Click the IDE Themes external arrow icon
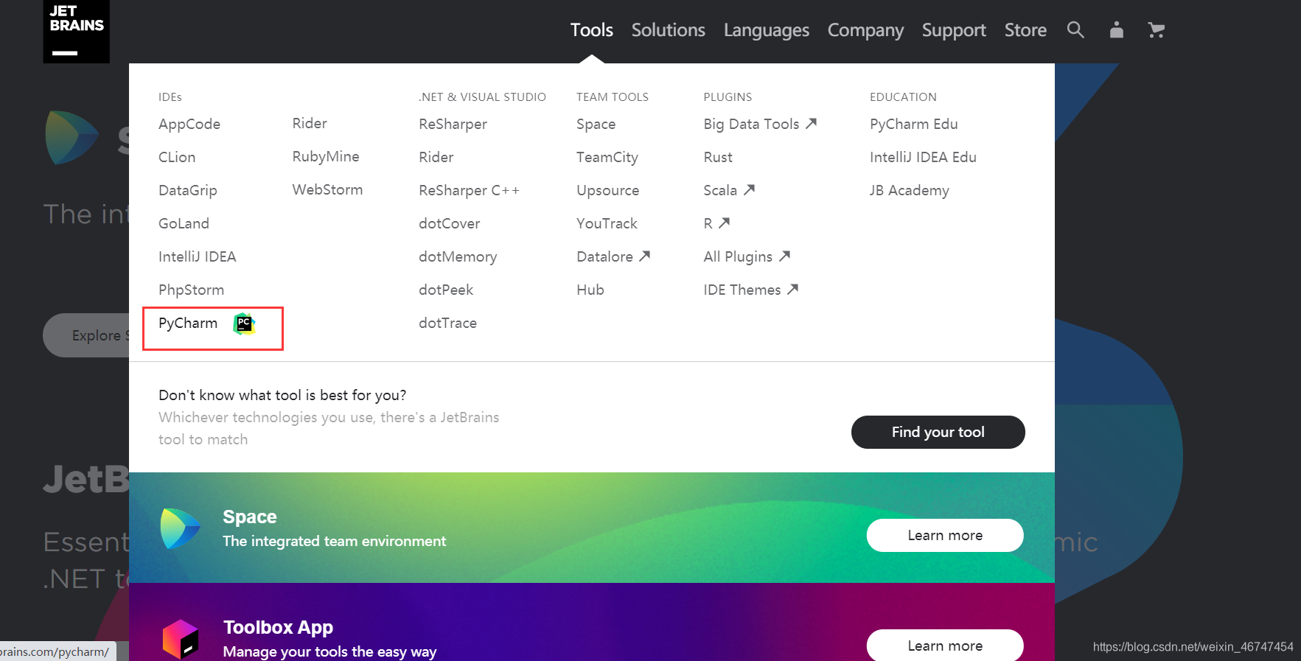 coord(792,289)
